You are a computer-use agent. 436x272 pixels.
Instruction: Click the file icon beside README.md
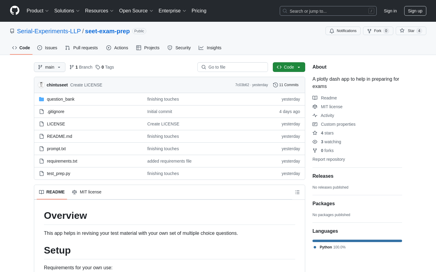coord(41,136)
